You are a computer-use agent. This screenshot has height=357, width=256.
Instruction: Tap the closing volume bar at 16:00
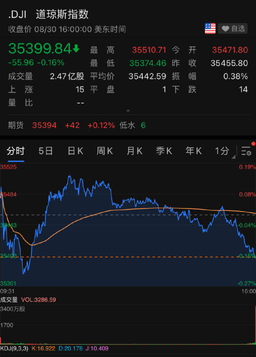(x=255, y=325)
